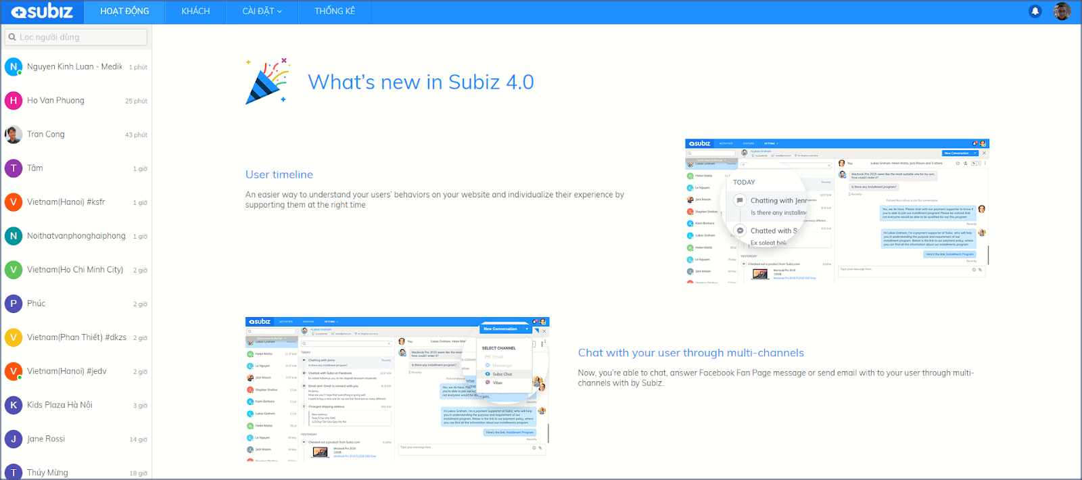Open conversation with Ho Van Phuong

pos(76,101)
